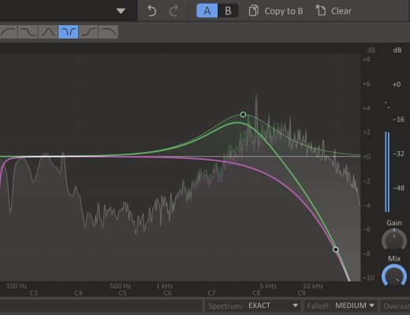Click the +6 dB scale label
Image resolution: width=410 pixels, height=315 pixels.
tap(367, 83)
